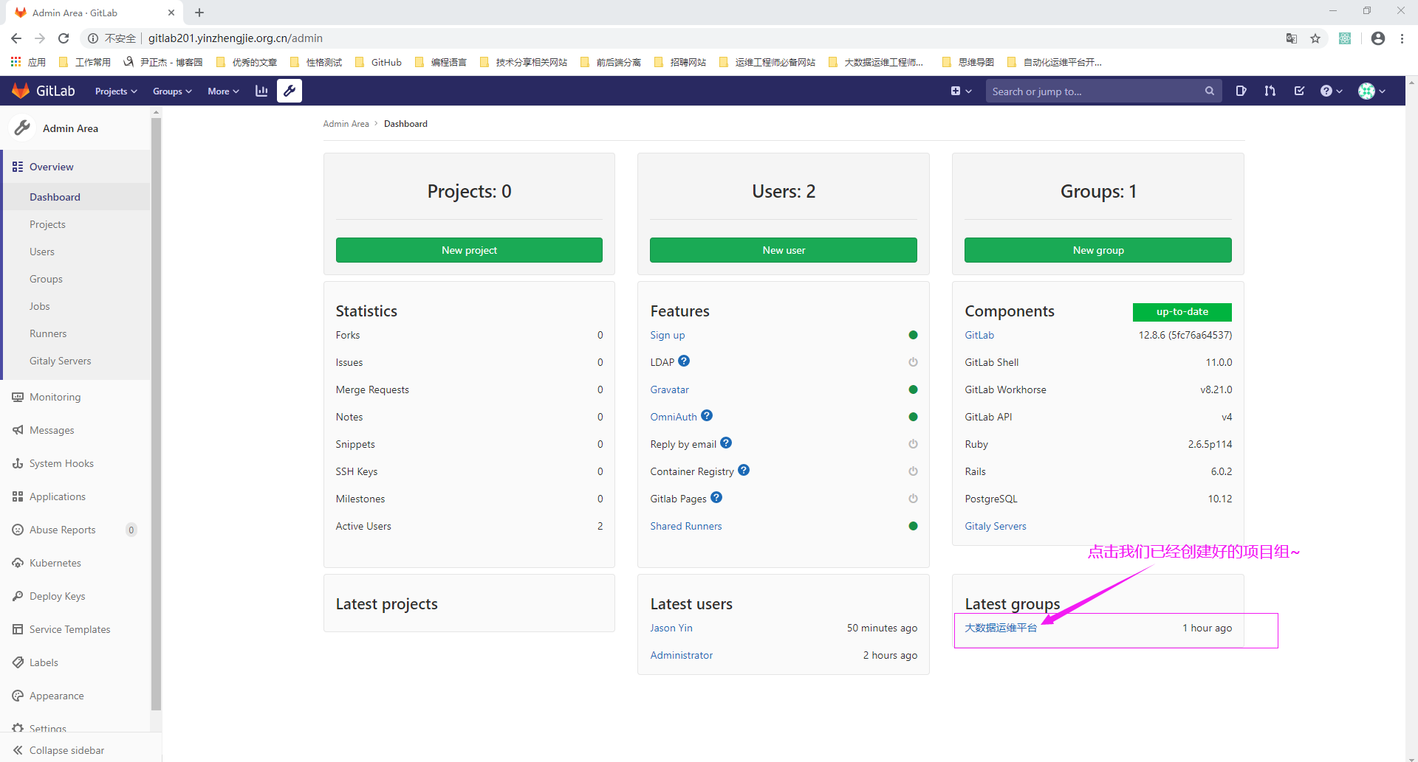Select Dashboard in the sidebar

point(76,197)
